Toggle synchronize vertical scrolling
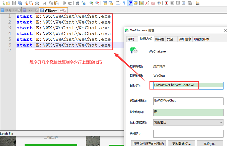This screenshot has height=146, width=227. tap(105, 3)
